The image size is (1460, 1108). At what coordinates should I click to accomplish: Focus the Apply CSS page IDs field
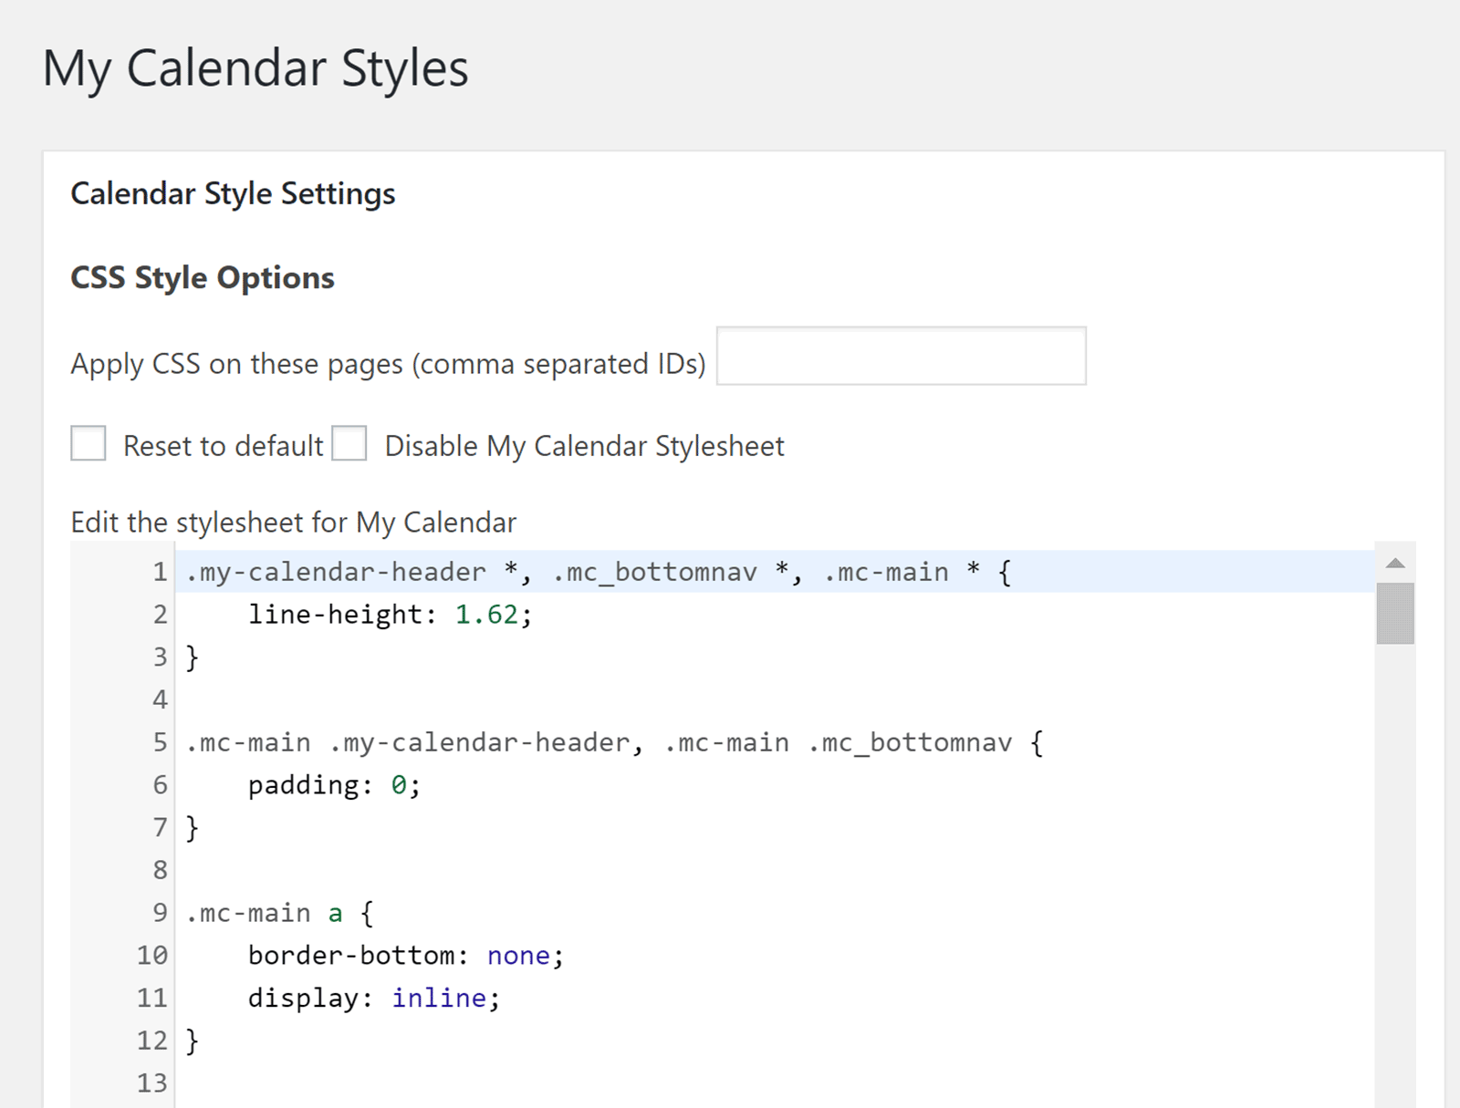click(902, 356)
